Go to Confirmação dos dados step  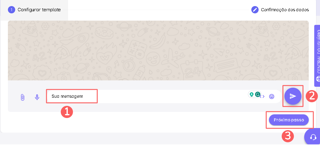pos(285,10)
